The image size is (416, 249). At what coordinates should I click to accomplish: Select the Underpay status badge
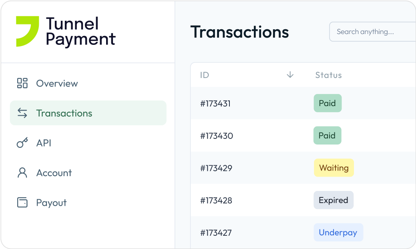[338, 232]
